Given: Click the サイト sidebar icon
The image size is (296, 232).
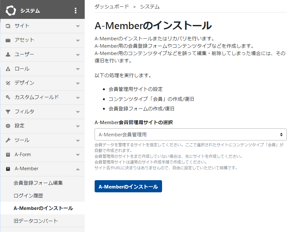Looking at the screenshot, I should (x=8, y=26).
